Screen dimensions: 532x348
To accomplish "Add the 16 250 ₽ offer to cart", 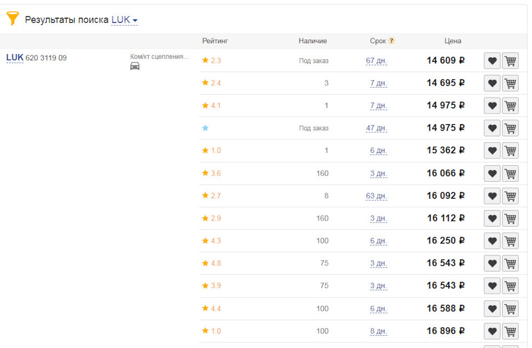I will pyautogui.click(x=510, y=241).
